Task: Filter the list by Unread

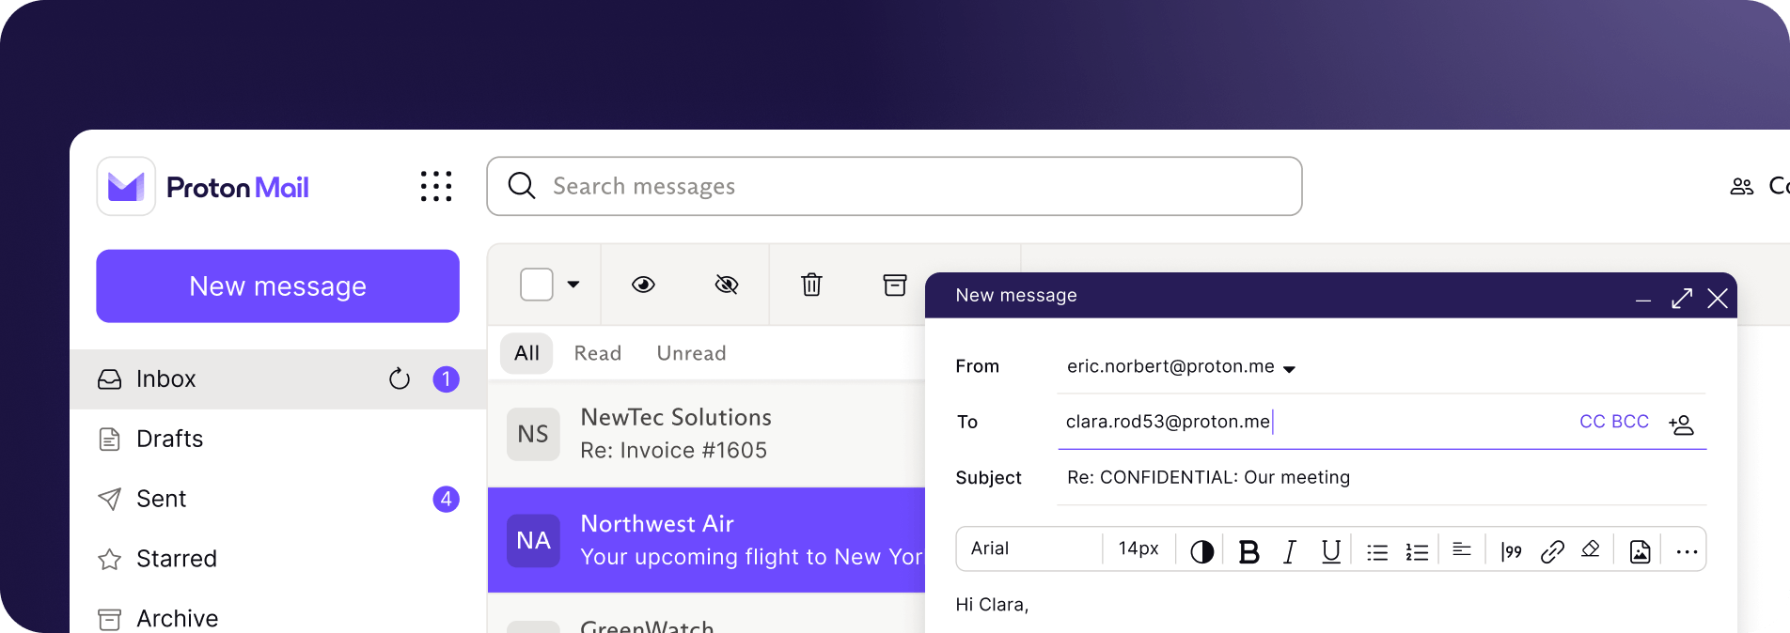Action: pyautogui.click(x=691, y=353)
